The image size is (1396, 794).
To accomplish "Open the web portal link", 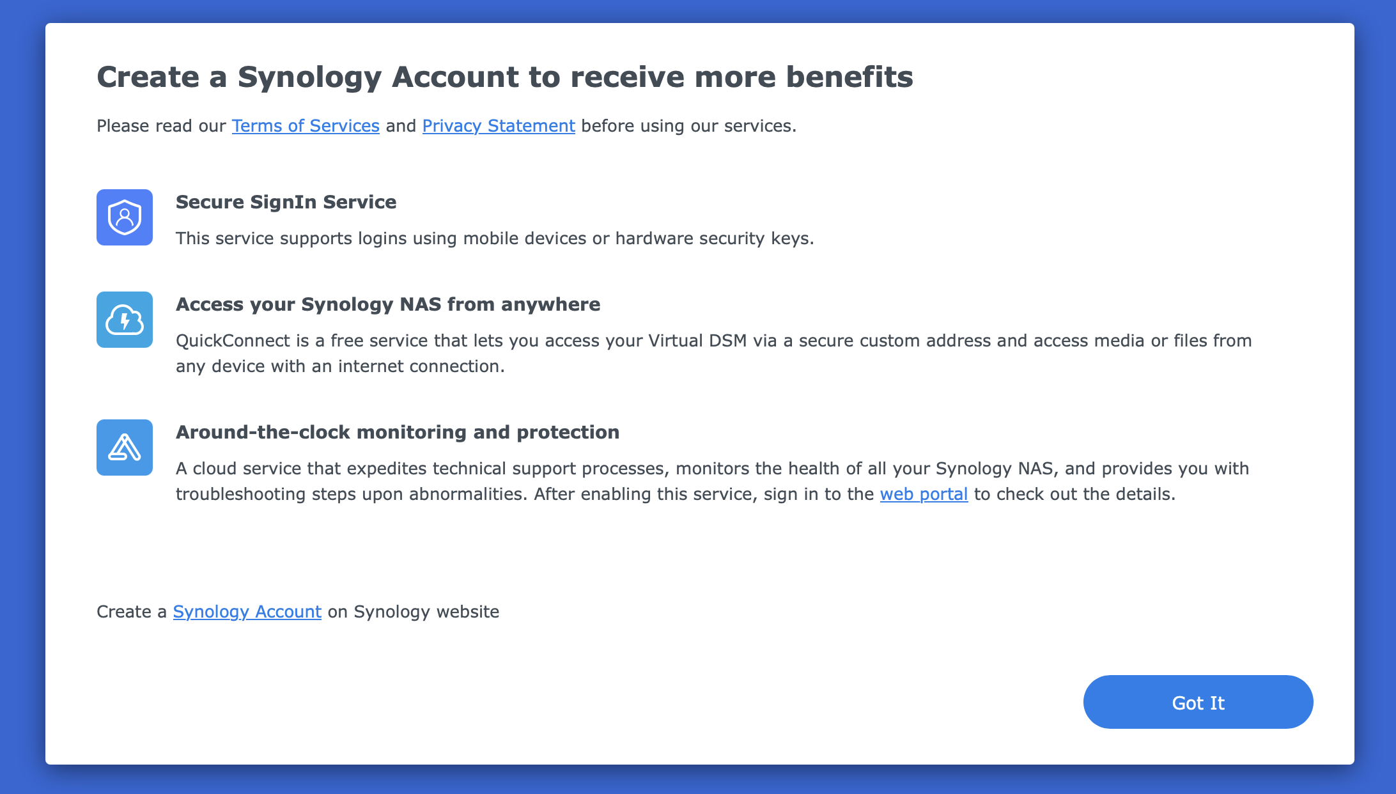I will tap(924, 494).
